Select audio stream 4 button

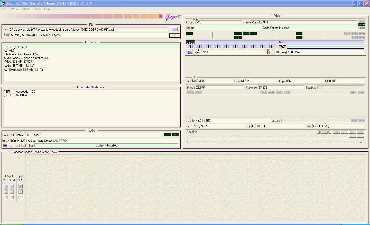pos(23,145)
